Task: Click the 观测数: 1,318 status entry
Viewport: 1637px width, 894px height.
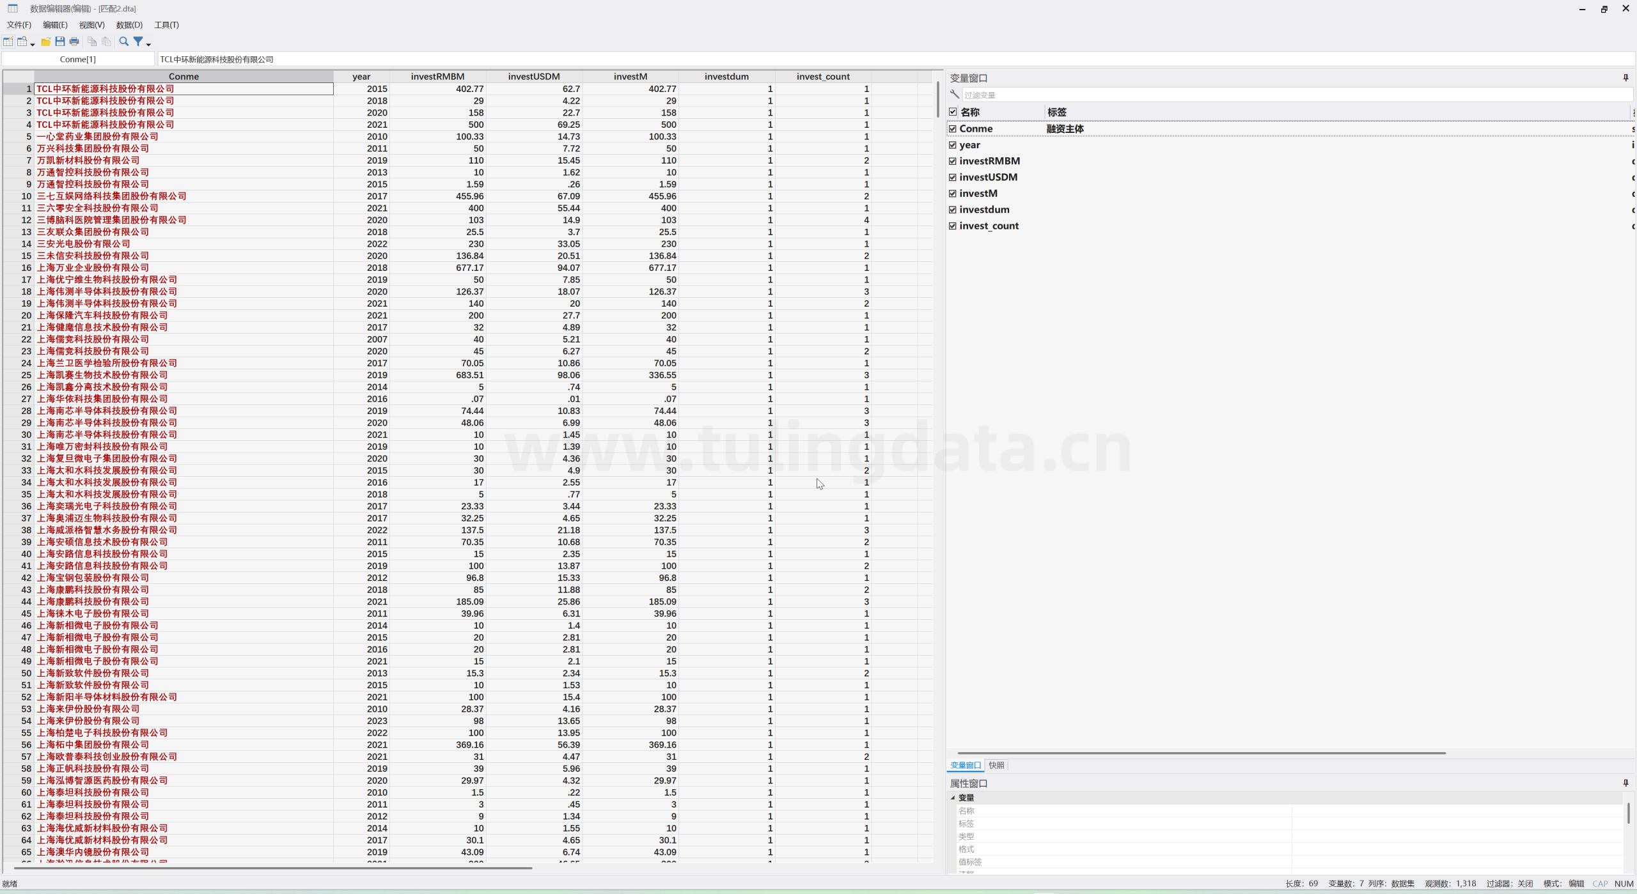Action: 1450,884
